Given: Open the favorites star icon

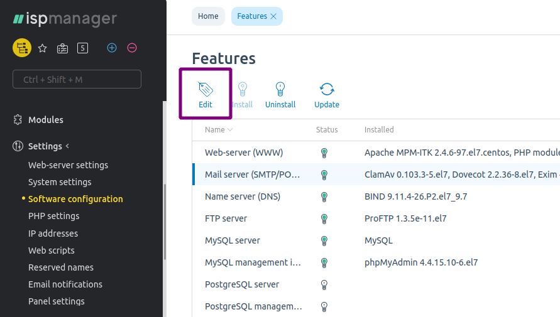Looking at the screenshot, I should tap(43, 48).
